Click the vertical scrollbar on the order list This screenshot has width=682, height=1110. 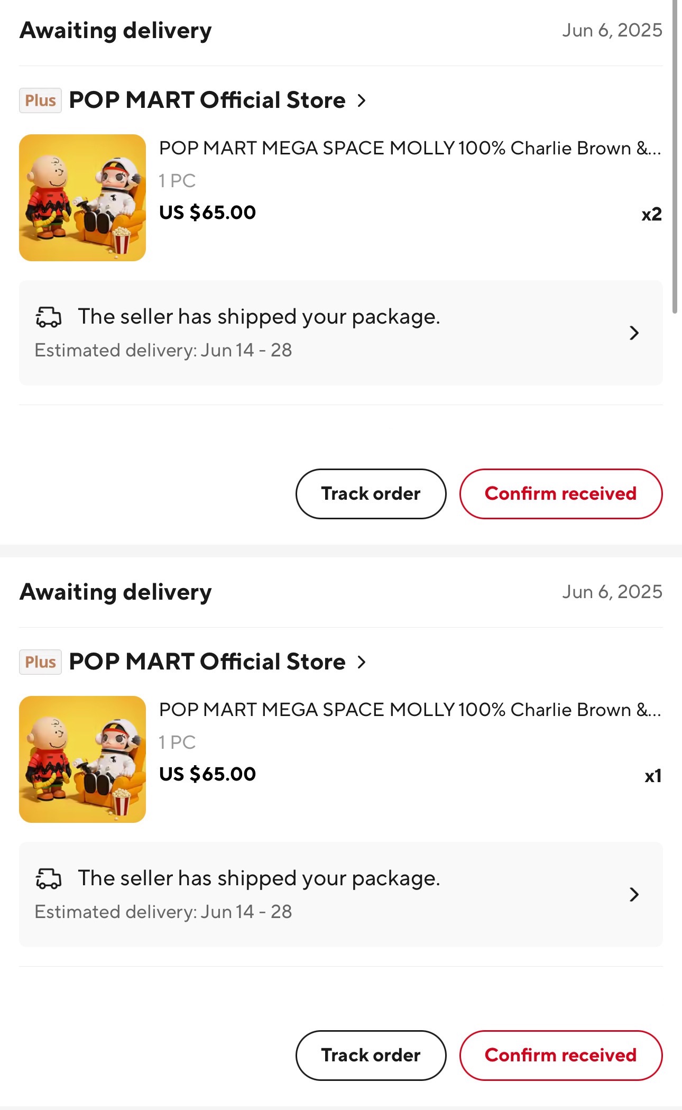tap(675, 159)
